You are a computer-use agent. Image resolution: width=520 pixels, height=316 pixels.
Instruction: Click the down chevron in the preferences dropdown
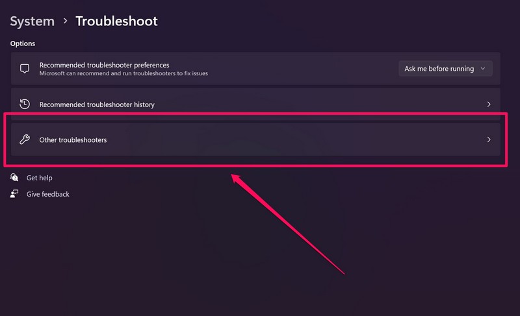[x=482, y=69]
